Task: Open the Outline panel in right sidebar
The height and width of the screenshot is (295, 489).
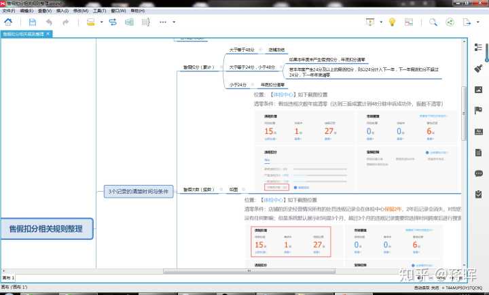Action: [478, 48]
